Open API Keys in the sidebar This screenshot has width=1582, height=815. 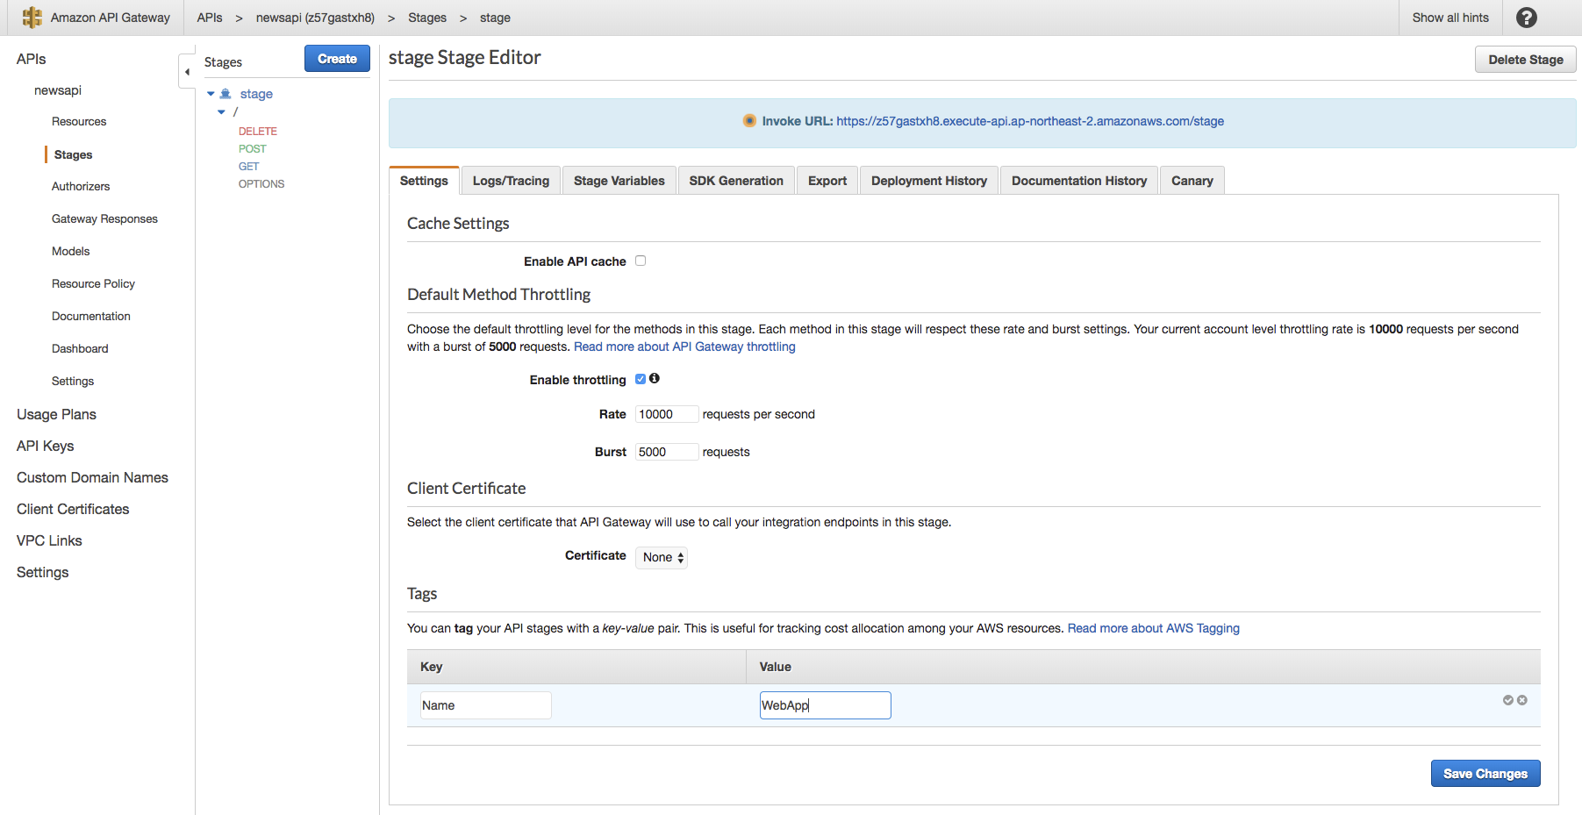tap(46, 446)
